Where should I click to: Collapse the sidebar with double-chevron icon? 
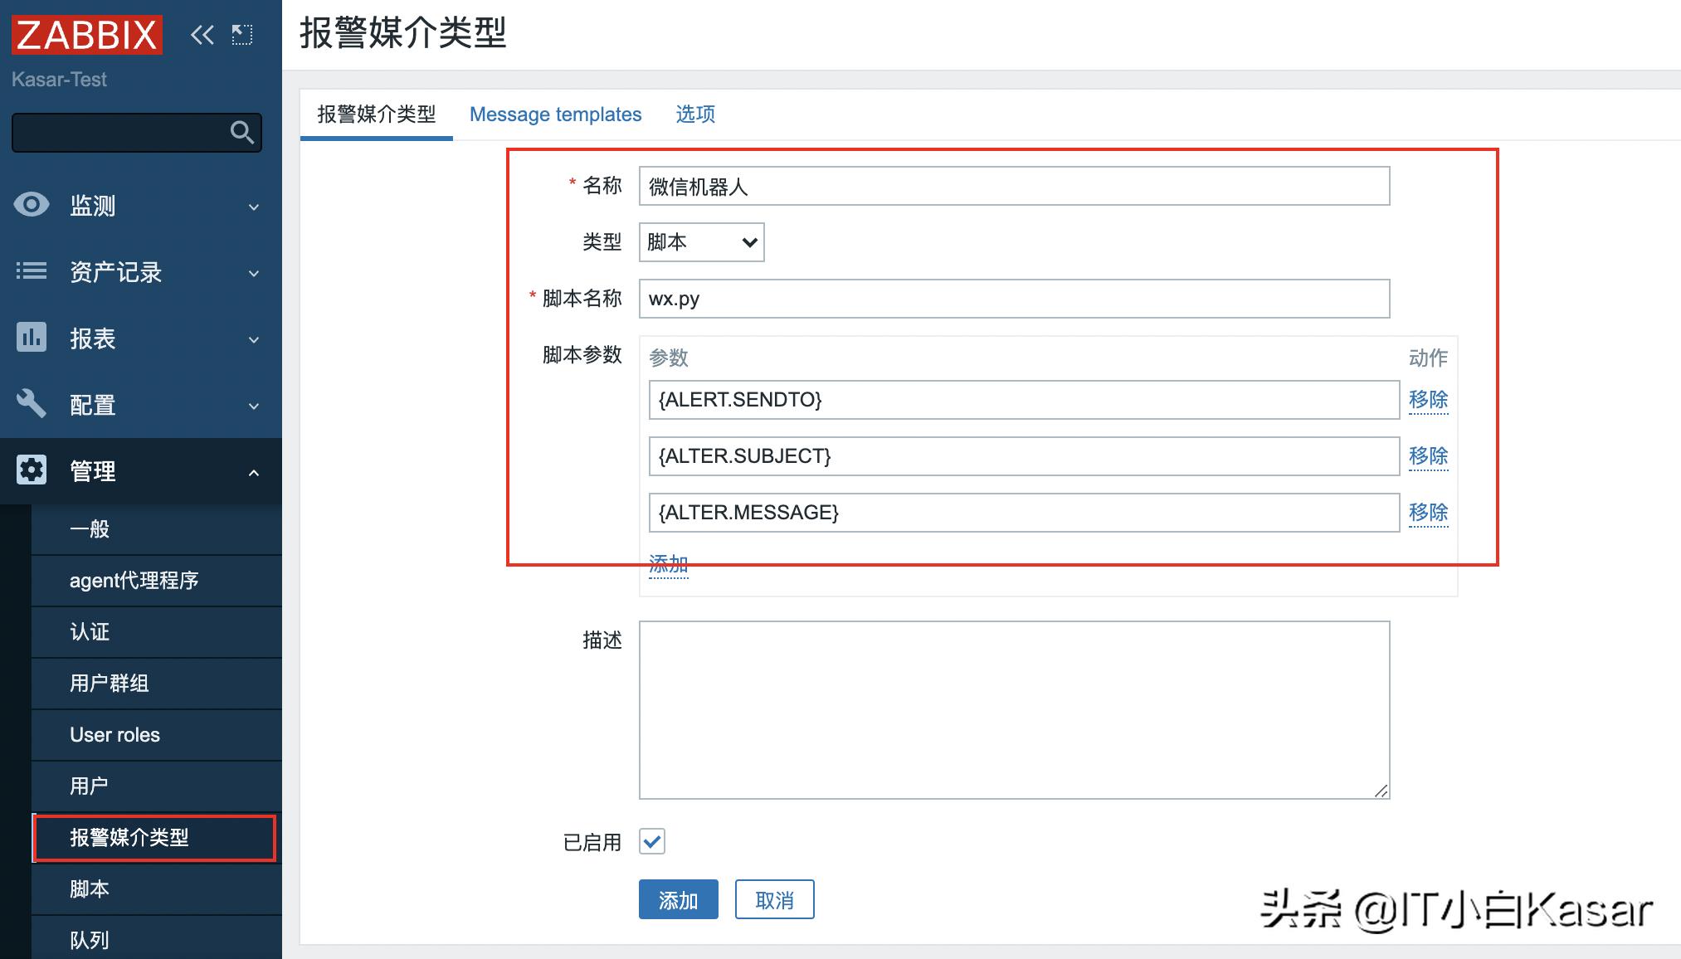point(202,35)
